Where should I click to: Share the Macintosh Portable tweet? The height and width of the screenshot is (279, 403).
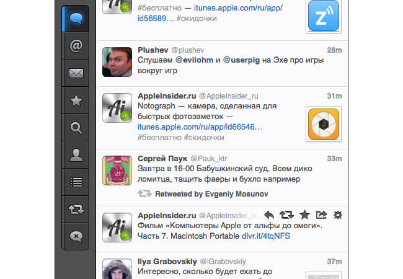pyautogui.click(x=321, y=215)
